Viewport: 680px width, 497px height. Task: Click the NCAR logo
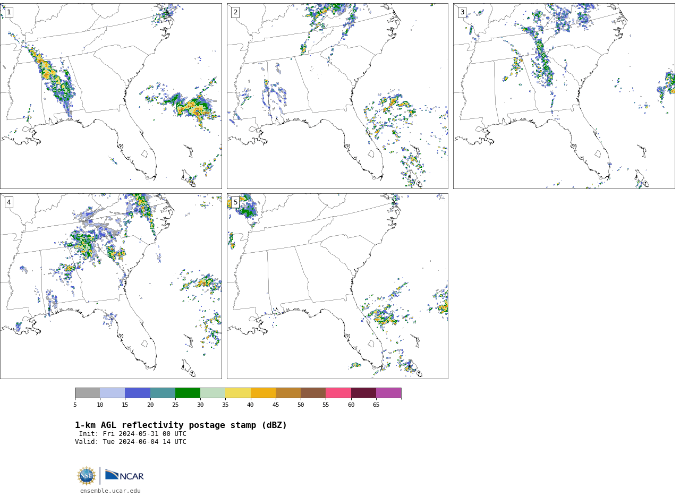coord(124,475)
